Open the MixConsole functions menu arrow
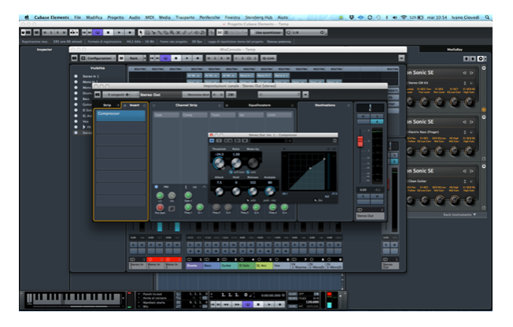This screenshot has height=327, width=513. pos(401,58)
